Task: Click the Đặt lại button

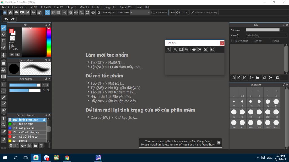Action: (x=182, y=13)
